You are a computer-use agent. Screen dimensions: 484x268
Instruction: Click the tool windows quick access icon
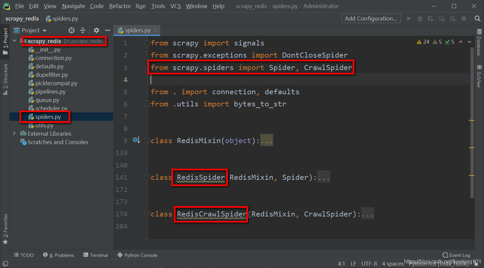coord(5,263)
